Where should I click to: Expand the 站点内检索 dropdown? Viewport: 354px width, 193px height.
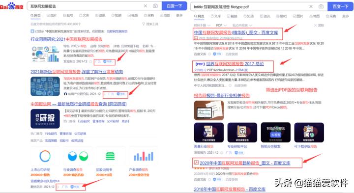pyautogui.click(x=242, y=25)
